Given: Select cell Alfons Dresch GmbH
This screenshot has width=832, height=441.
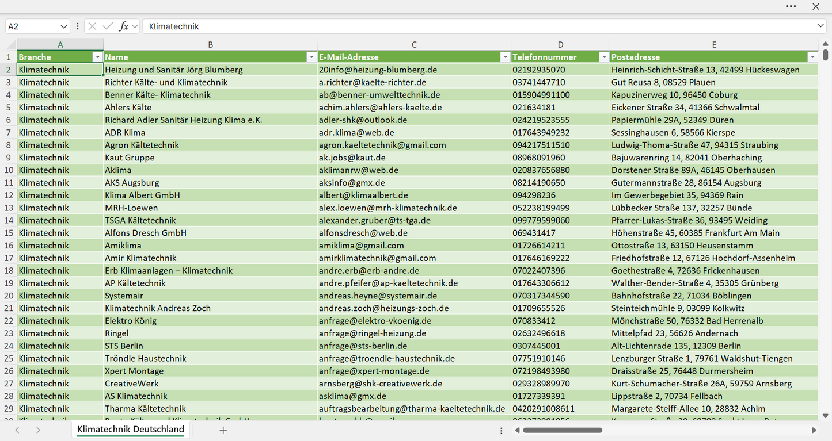Looking at the screenshot, I should click(x=211, y=233).
